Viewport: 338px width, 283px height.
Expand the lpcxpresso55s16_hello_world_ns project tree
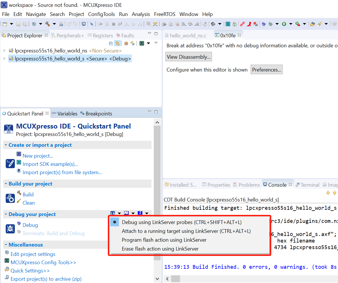tap(4, 51)
